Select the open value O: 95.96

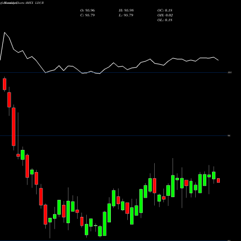click(x=87, y=11)
